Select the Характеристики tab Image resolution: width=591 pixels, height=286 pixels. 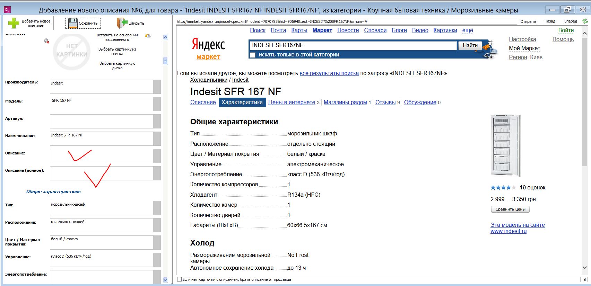point(242,102)
